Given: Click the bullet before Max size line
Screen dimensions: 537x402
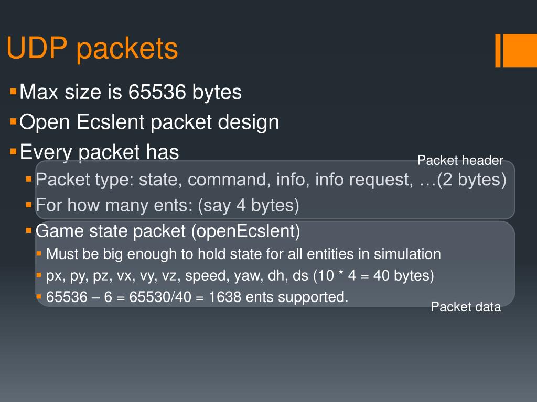Looking at the screenshot, I should pyautogui.click(x=13, y=92).
